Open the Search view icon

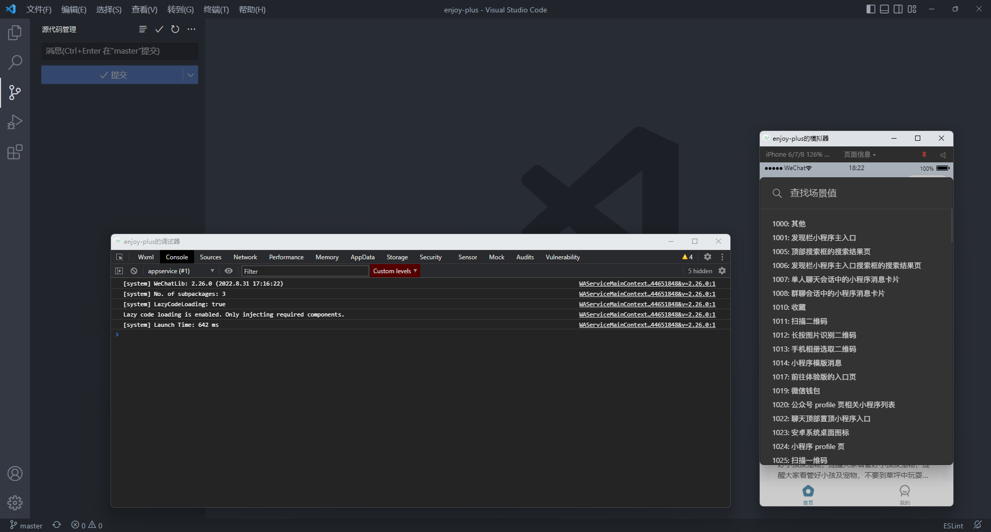click(15, 62)
